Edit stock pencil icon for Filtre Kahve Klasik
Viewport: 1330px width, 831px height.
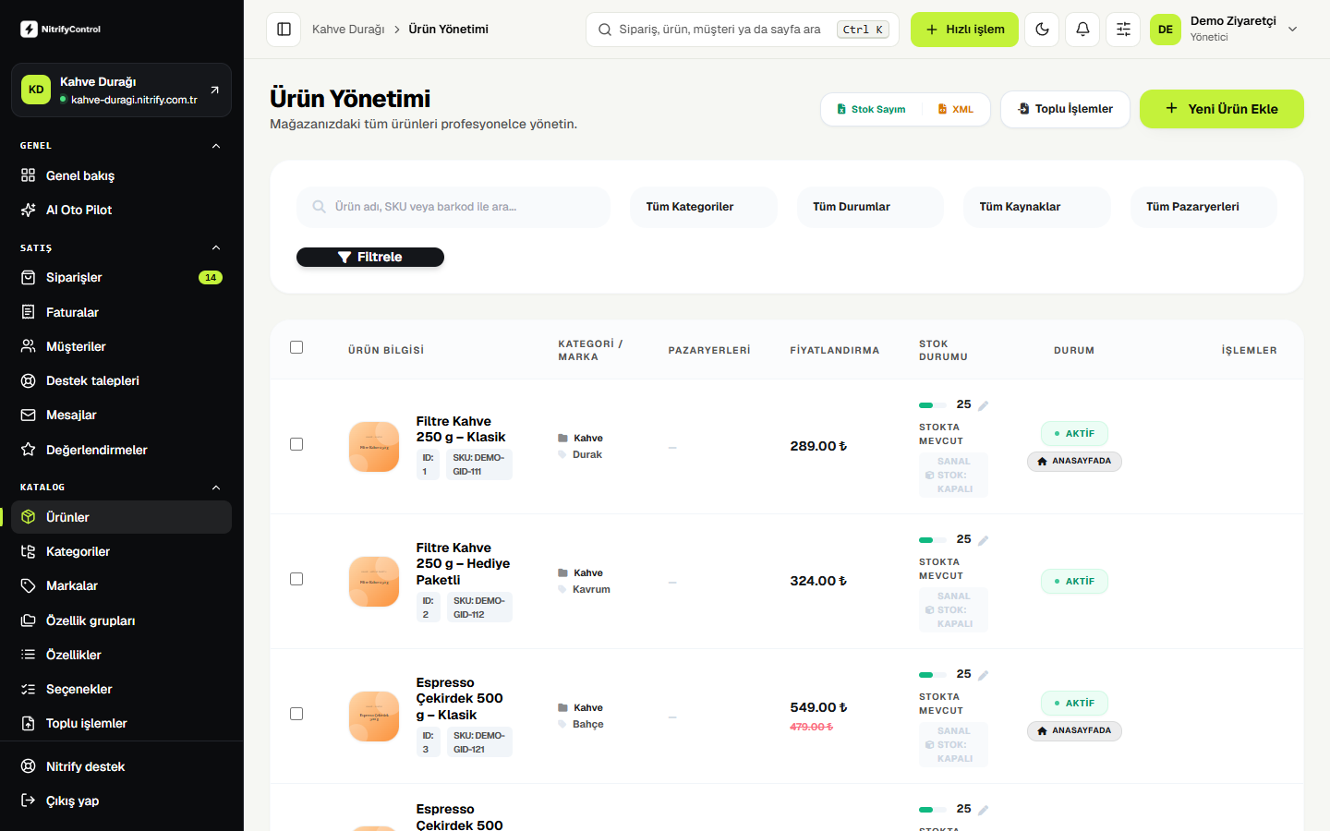pyautogui.click(x=984, y=405)
